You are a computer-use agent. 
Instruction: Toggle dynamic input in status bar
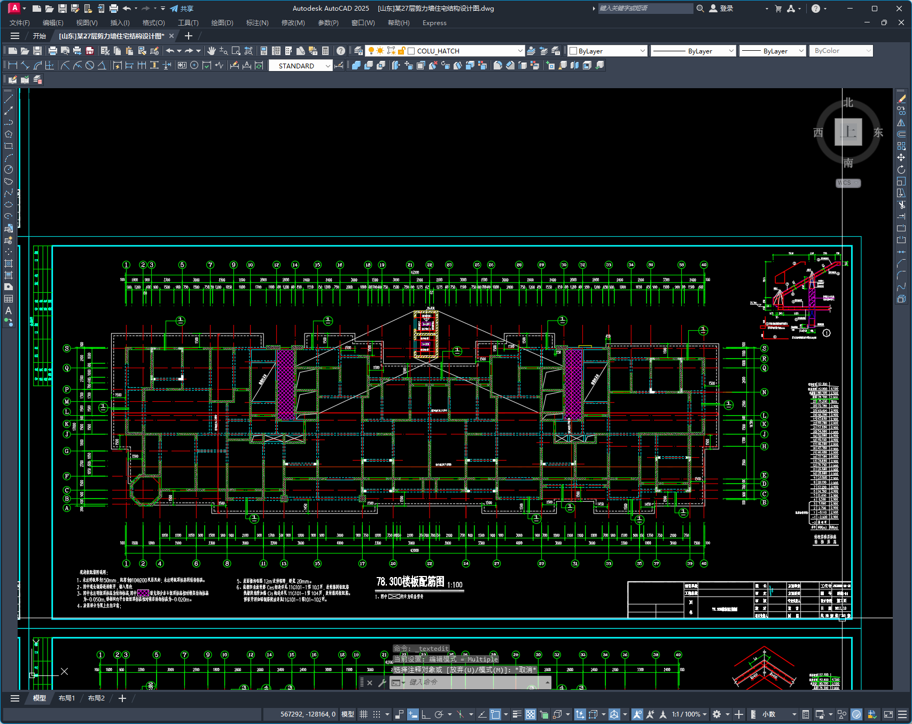click(x=412, y=714)
